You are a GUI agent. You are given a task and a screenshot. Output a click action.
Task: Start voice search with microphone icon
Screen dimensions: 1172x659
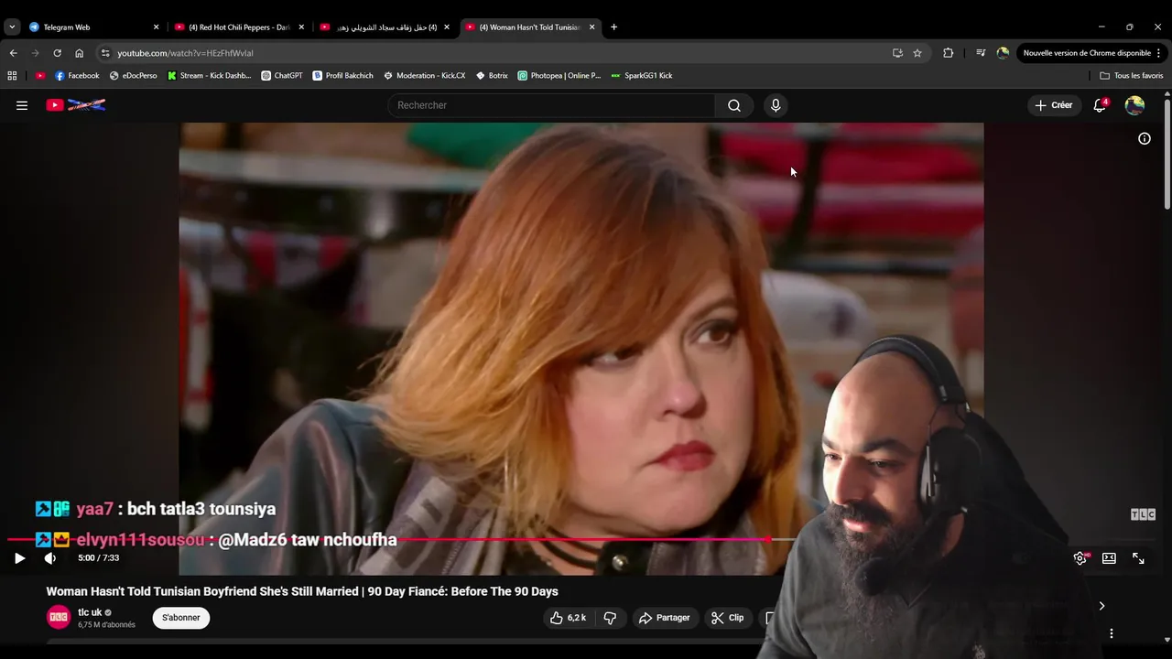click(776, 105)
